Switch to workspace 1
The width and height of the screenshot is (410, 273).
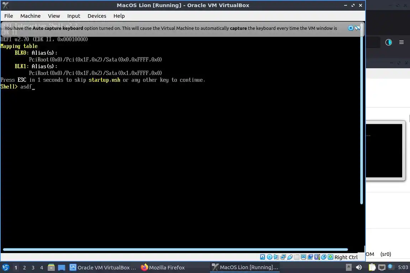pos(16,268)
